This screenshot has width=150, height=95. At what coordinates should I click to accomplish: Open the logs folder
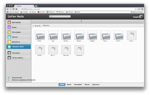(53, 35)
